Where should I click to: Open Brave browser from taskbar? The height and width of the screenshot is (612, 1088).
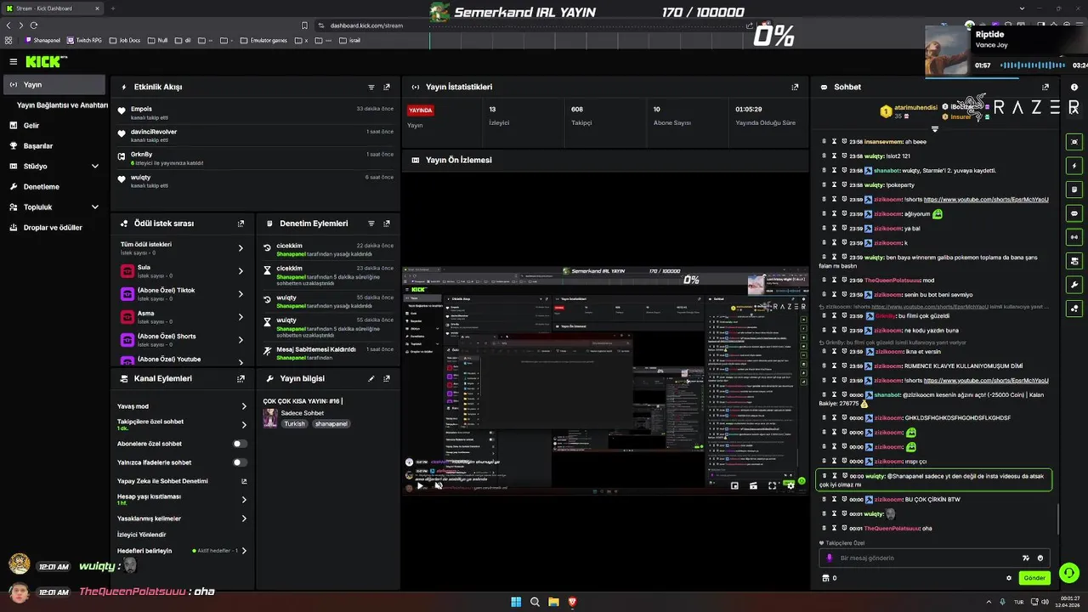[572, 602]
